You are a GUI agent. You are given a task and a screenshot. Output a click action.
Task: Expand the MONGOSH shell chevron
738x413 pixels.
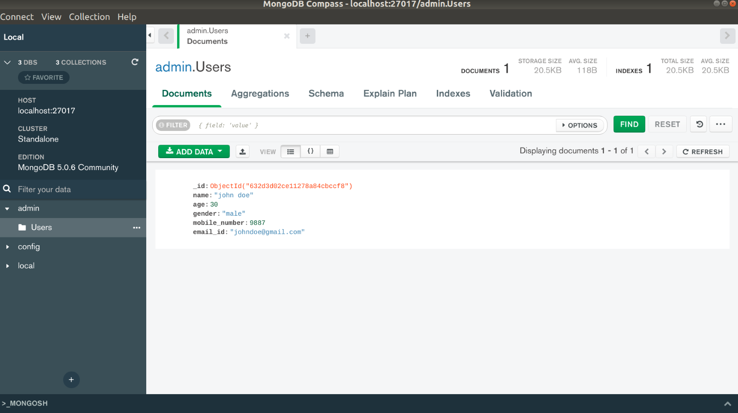[727, 404]
